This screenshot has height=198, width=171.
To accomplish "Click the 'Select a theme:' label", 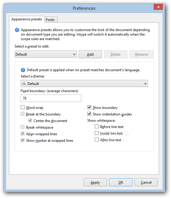I will (33, 76).
